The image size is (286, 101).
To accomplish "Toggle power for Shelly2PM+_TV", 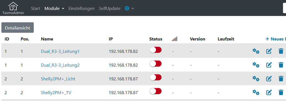I will click(x=156, y=91).
